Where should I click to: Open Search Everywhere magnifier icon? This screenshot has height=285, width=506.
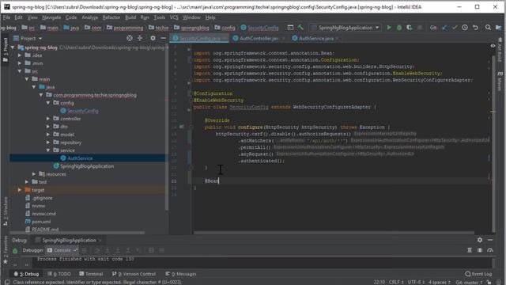(488, 28)
